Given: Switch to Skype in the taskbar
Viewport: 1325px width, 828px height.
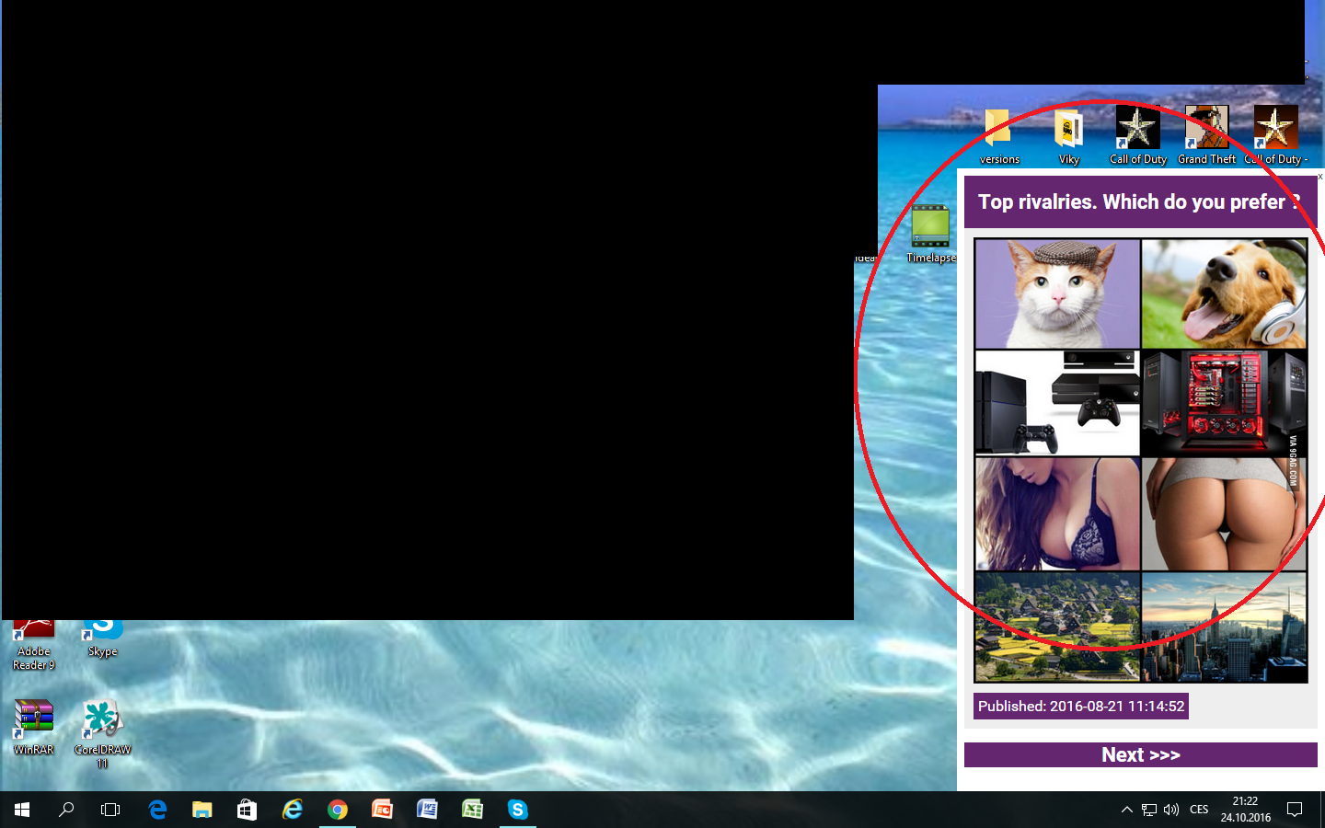Looking at the screenshot, I should pos(517,810).
